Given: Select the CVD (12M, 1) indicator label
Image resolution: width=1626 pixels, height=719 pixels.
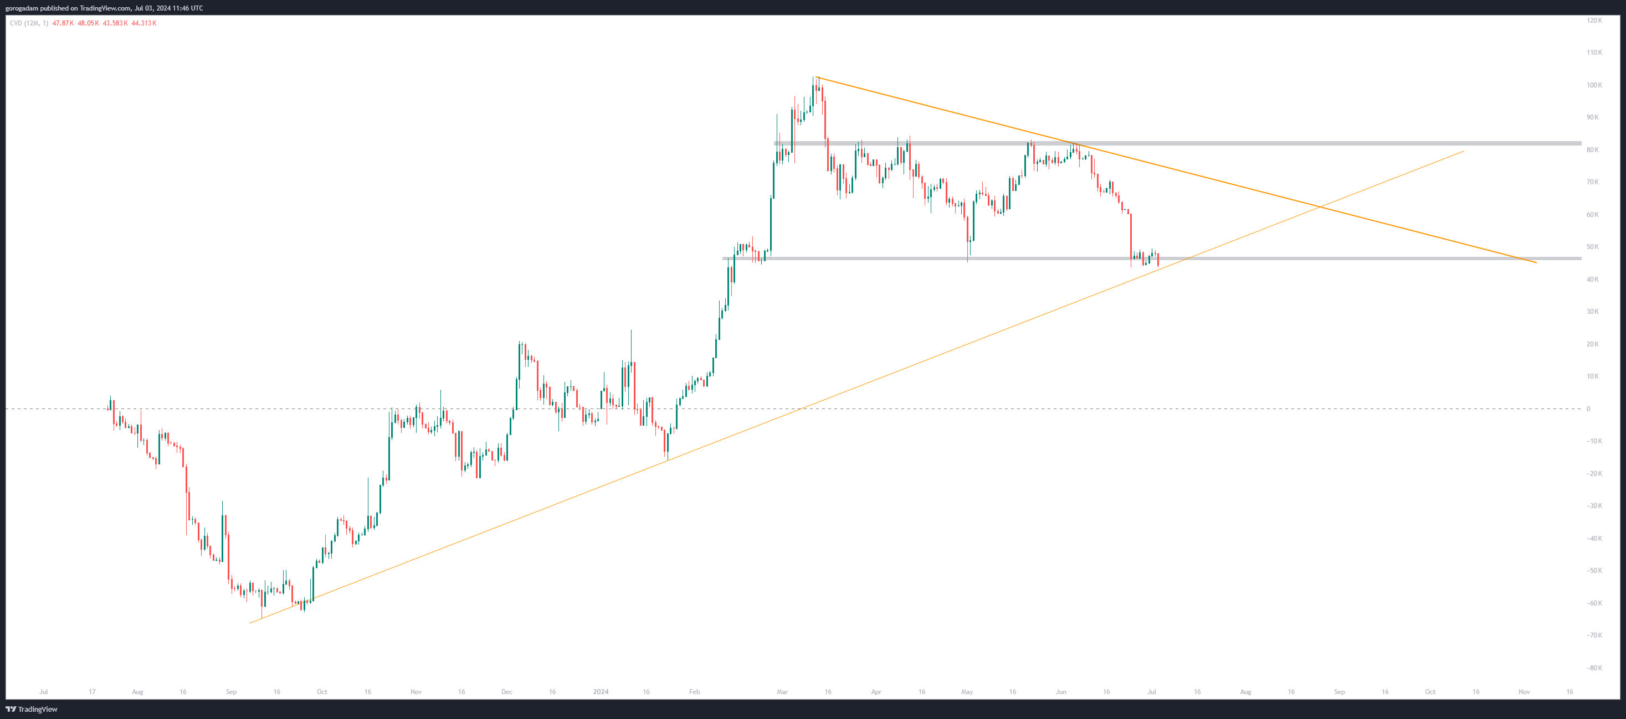Looking at the screenshot, I should pos(28,23).
